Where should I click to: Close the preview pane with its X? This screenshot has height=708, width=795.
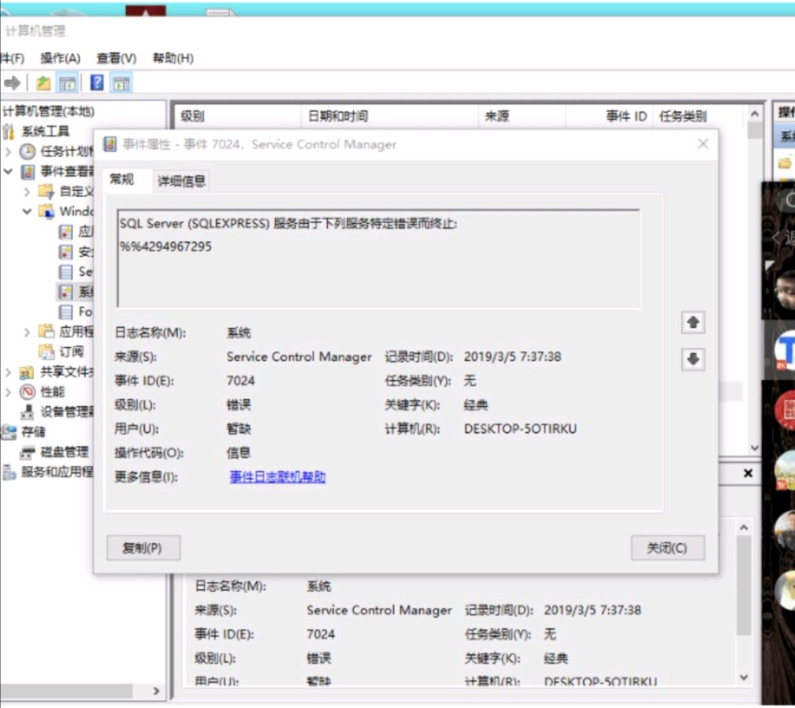tap(748, 473)
